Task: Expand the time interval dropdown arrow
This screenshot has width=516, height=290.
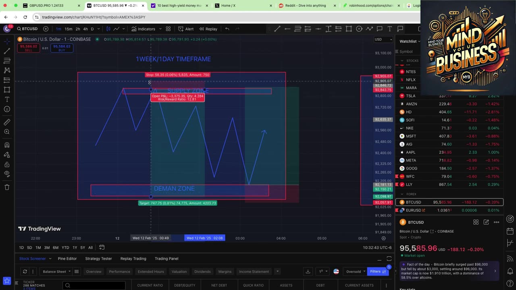Action: pyautogui.click(x=100, y=29)
